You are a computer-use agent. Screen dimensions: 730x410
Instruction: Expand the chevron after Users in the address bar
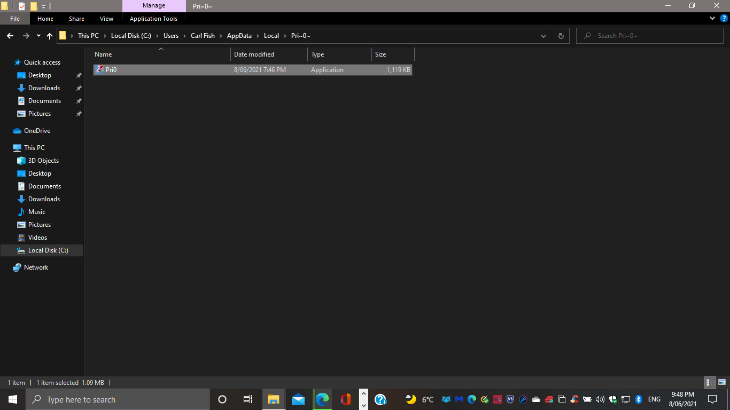[185, 36]
